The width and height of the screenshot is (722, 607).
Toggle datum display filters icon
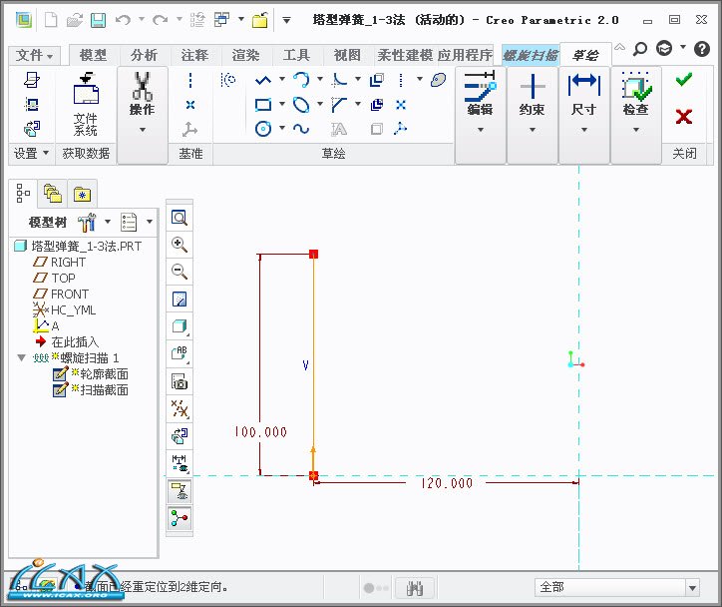[x=180, y=408]
